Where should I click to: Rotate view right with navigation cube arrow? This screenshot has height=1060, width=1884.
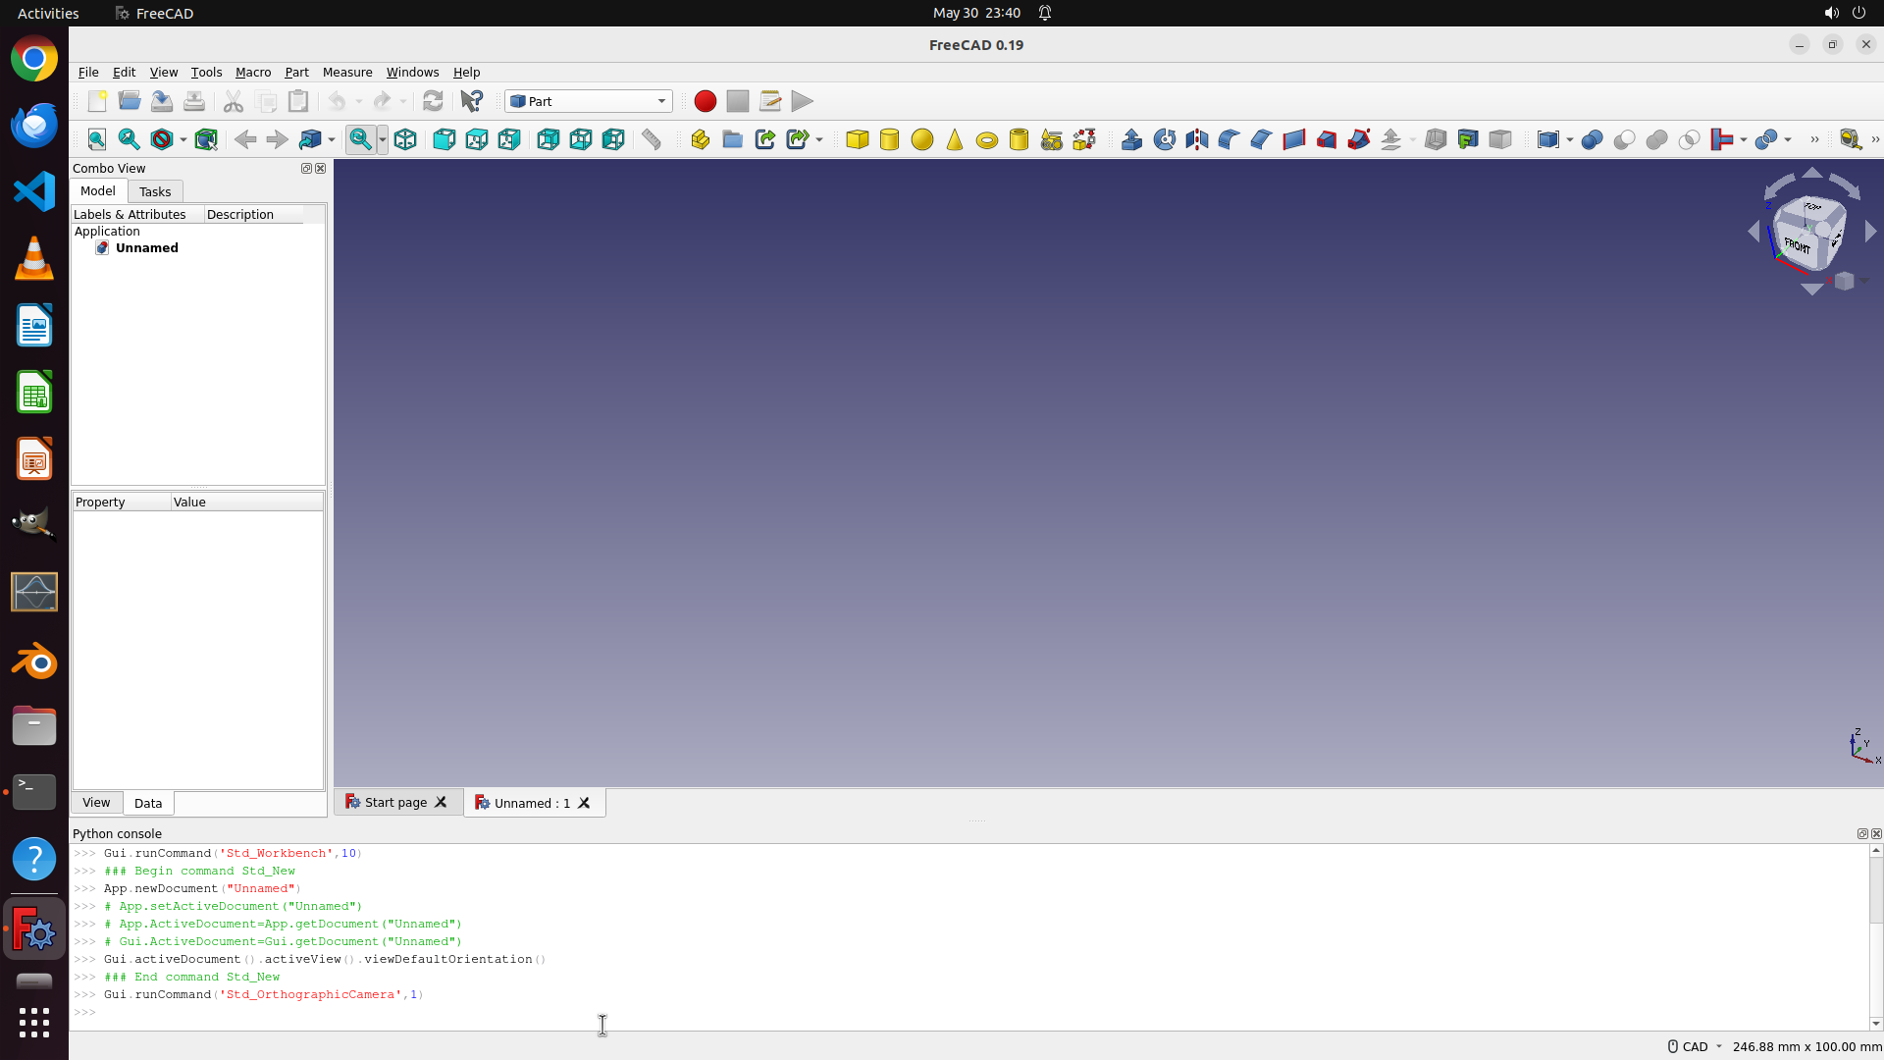pyautogui.click(x=1870, y=232)
